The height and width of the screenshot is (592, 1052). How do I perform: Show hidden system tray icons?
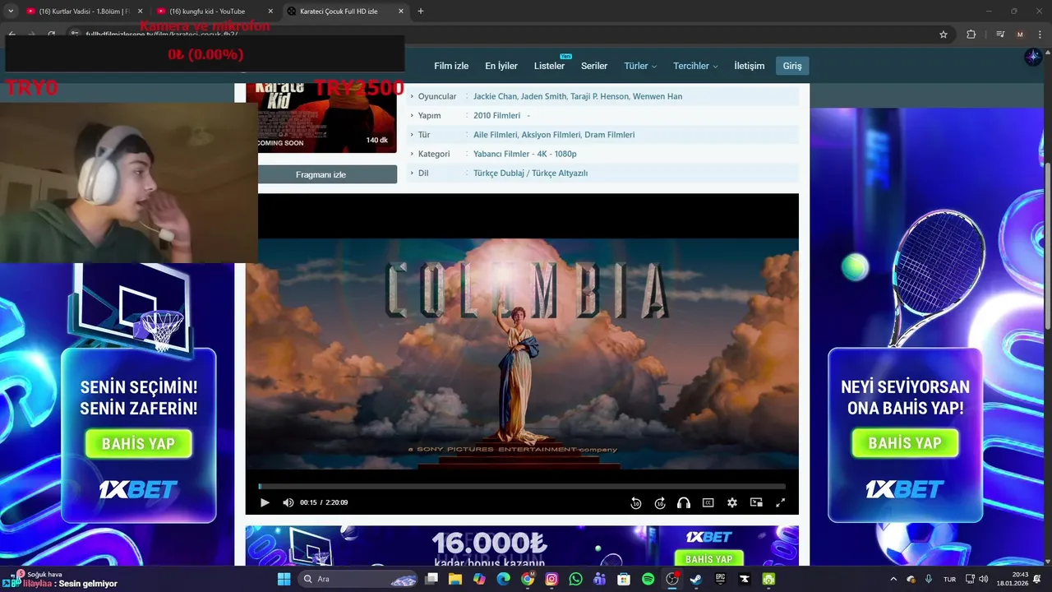coord(893,580)
